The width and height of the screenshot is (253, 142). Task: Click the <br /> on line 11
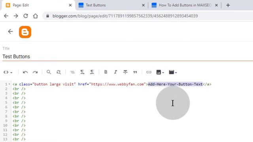point(19,130)
